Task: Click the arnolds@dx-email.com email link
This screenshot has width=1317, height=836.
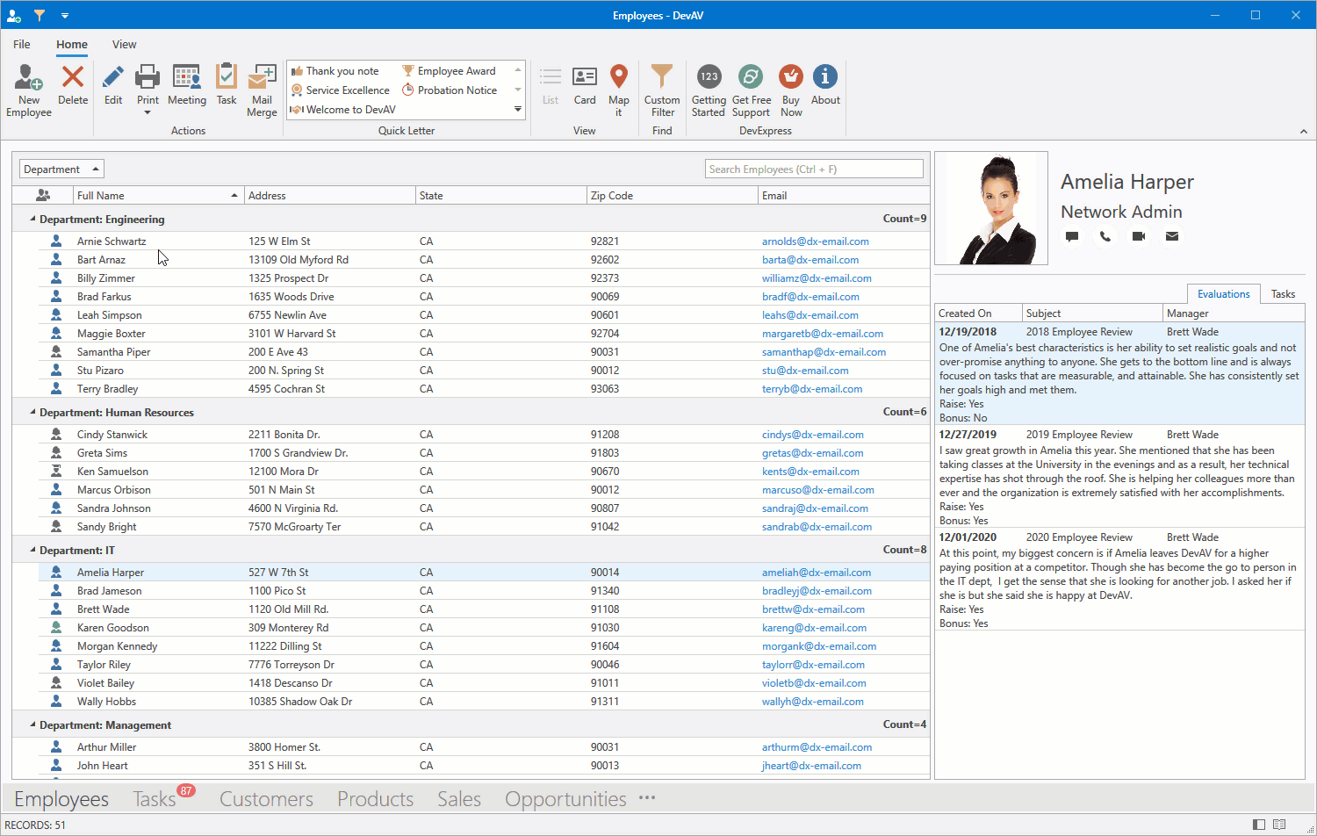Action: click(x=815, y=241)
